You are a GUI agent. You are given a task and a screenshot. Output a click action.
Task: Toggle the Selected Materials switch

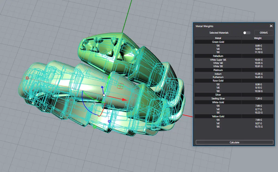coord(247,33)
